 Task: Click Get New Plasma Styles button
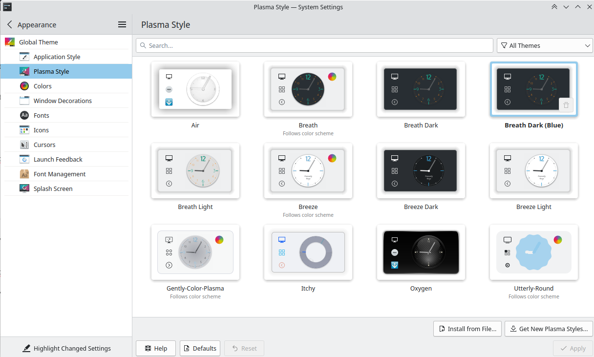549,329
